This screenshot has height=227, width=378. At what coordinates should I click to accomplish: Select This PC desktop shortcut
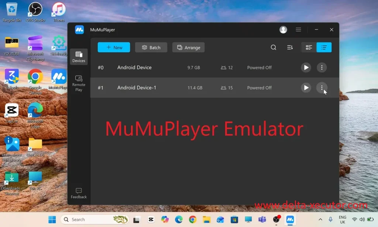(x=35, y=181)
